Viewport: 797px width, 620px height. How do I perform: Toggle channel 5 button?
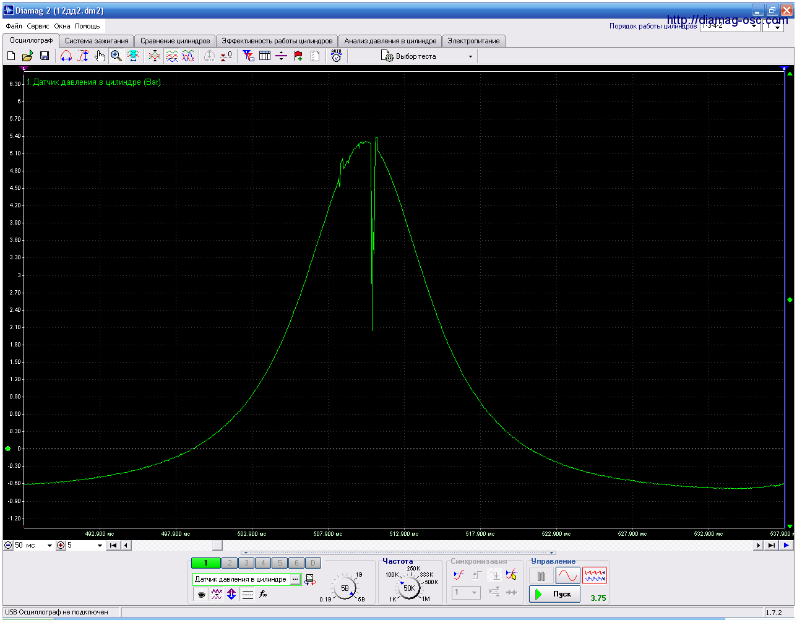coord(280,563)
